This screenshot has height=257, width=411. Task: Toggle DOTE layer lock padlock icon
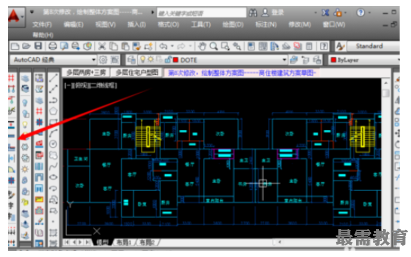click(168, 60)
